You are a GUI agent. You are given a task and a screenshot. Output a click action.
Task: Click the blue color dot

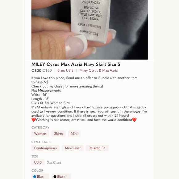coord(35,177)
